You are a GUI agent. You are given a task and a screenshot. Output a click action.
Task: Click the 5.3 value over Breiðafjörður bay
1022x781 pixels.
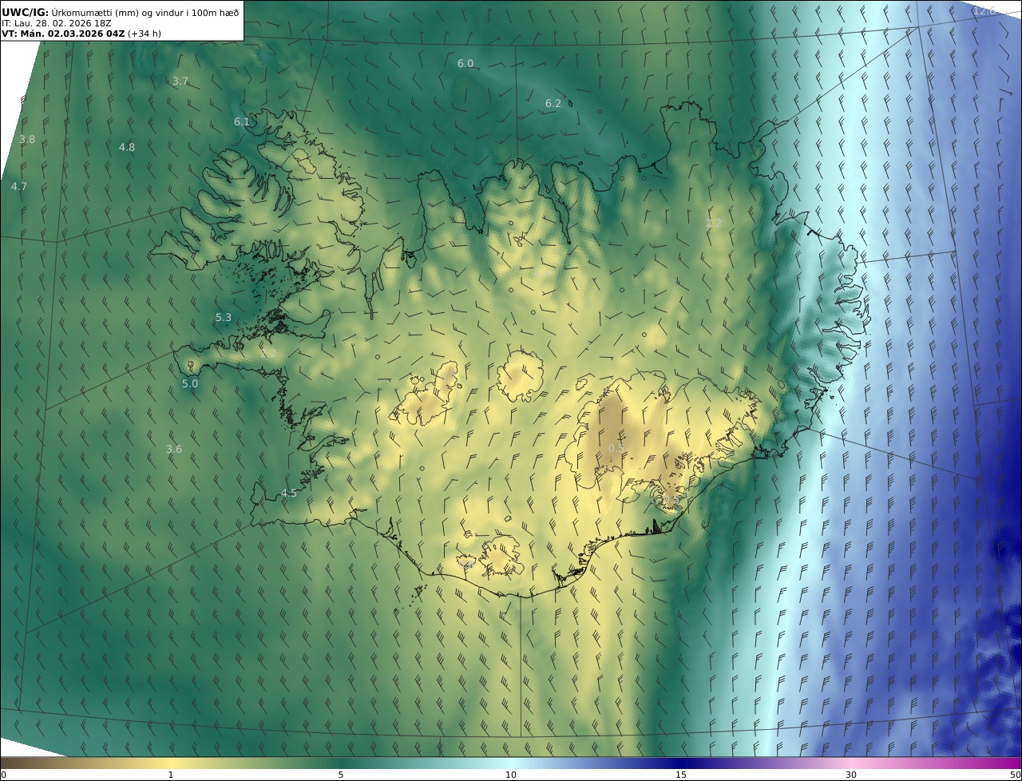(x=224, y=318)
